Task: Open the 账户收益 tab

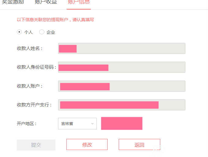Action: click(x=46, y=2)
